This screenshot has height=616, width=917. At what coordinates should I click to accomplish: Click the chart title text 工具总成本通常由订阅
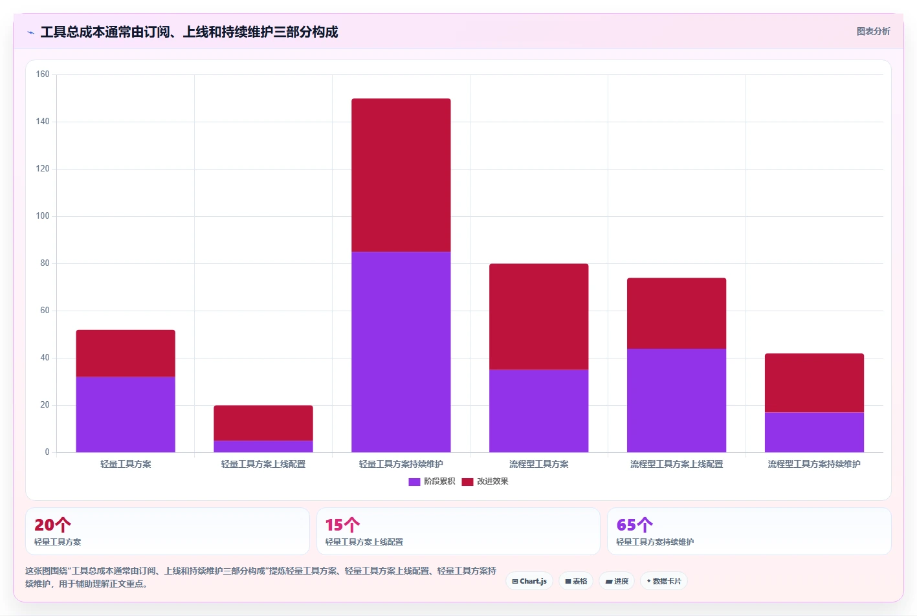click(189, 32)
